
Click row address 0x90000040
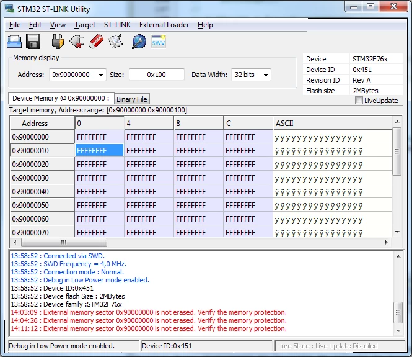(42, 192)
